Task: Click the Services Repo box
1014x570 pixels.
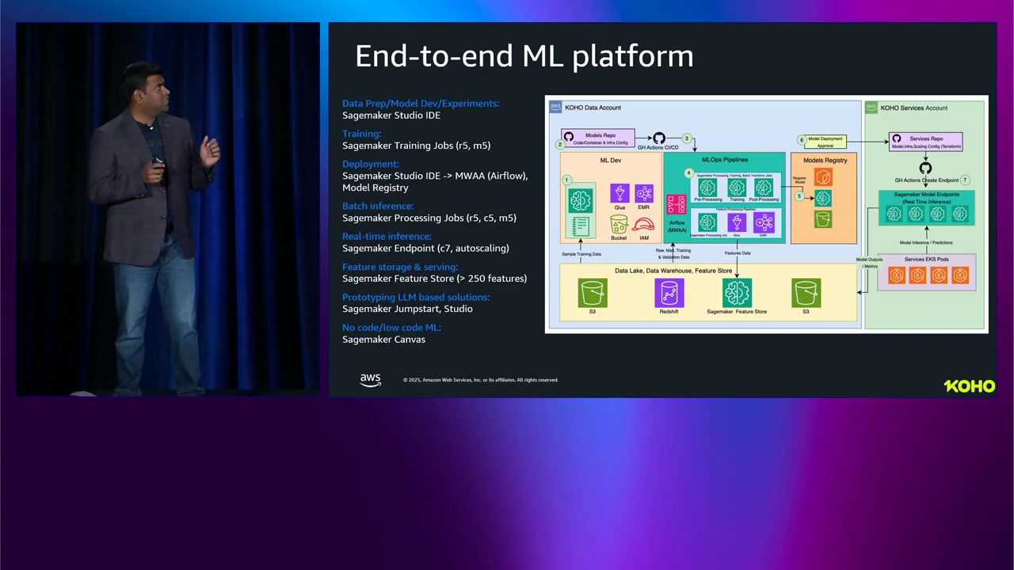Action: pyautogui.click(x=926, y=142)
